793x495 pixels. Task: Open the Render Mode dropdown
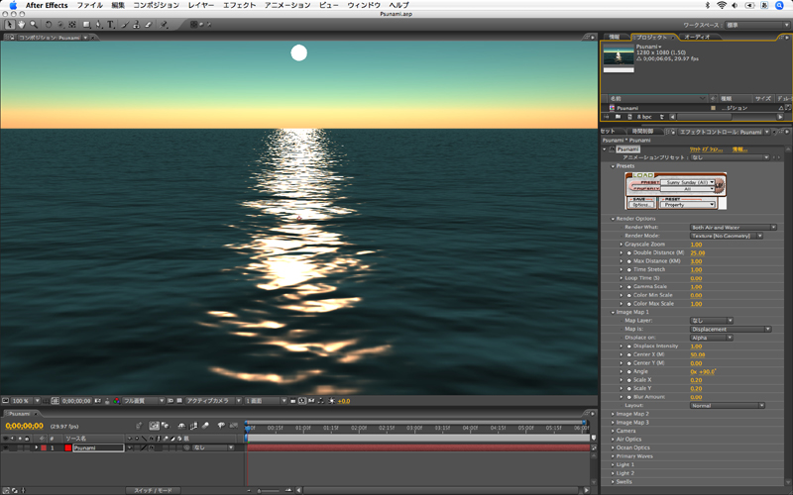click(x=726, y=236)
